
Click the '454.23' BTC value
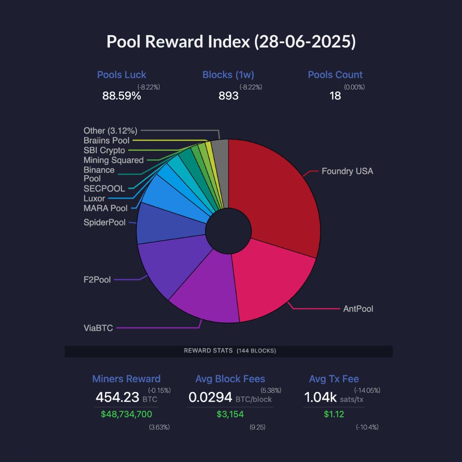(x=117, y=397)
